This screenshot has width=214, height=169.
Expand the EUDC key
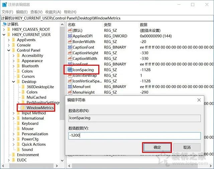(9, 160)
